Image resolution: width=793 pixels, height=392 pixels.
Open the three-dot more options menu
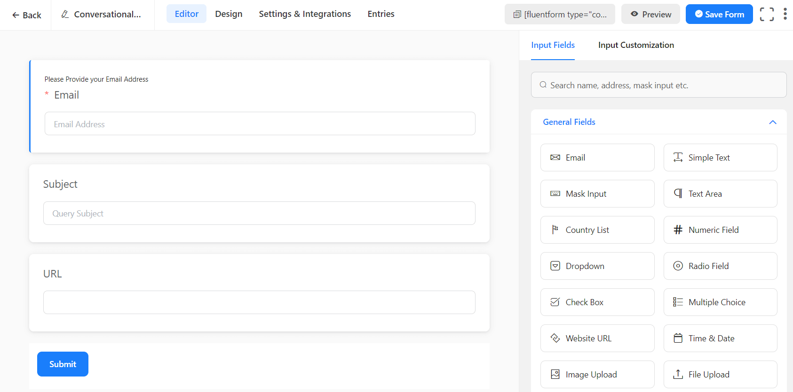[x=785, y=14]
